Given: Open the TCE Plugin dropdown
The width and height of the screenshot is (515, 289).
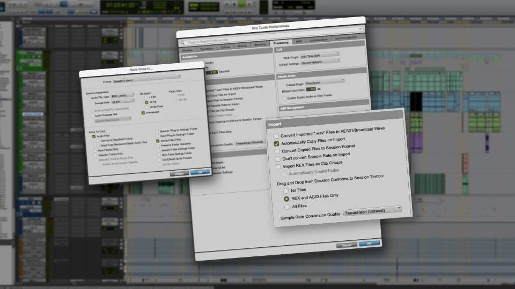Looking at the screenshot, I should [319, 55].
